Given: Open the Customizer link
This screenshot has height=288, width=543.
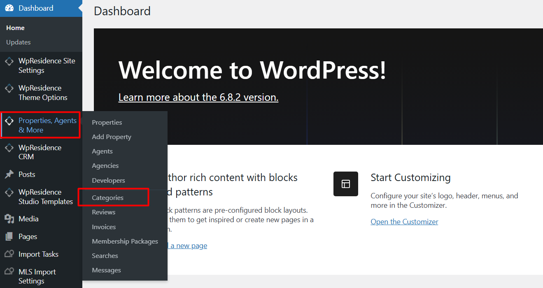Looking at the screenshot, I should pos(404,222).
